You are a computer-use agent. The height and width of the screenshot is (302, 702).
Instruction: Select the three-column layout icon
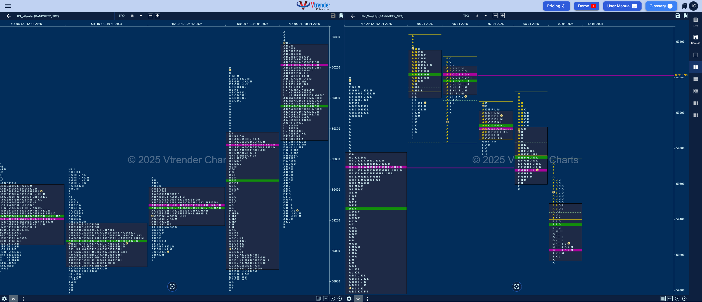pos(696,103)
